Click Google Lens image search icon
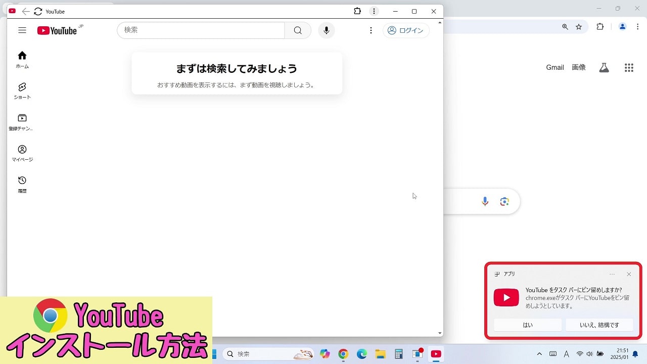Viewport: 647px width, 364px height. point(504,202)
